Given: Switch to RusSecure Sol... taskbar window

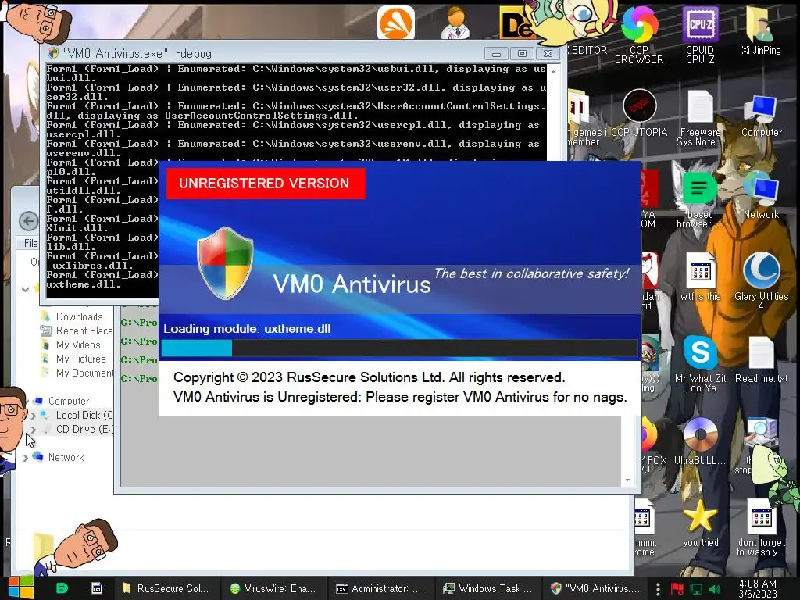Looking at the screenshot, I should 166,588.
